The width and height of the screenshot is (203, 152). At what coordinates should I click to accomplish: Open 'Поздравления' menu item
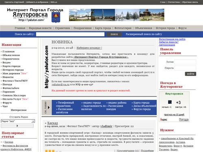tap(82, 28)
